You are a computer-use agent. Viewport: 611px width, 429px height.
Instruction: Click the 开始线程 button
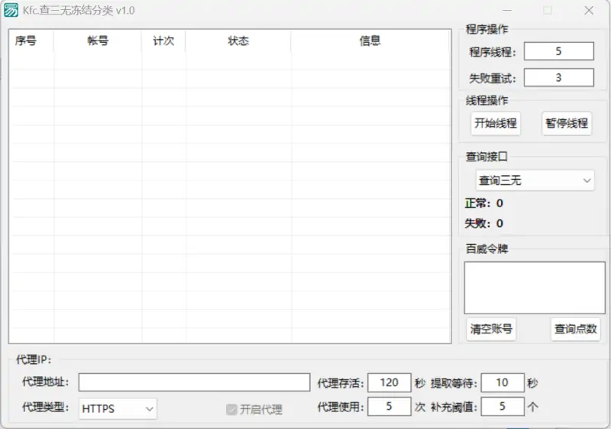[496, 123]
